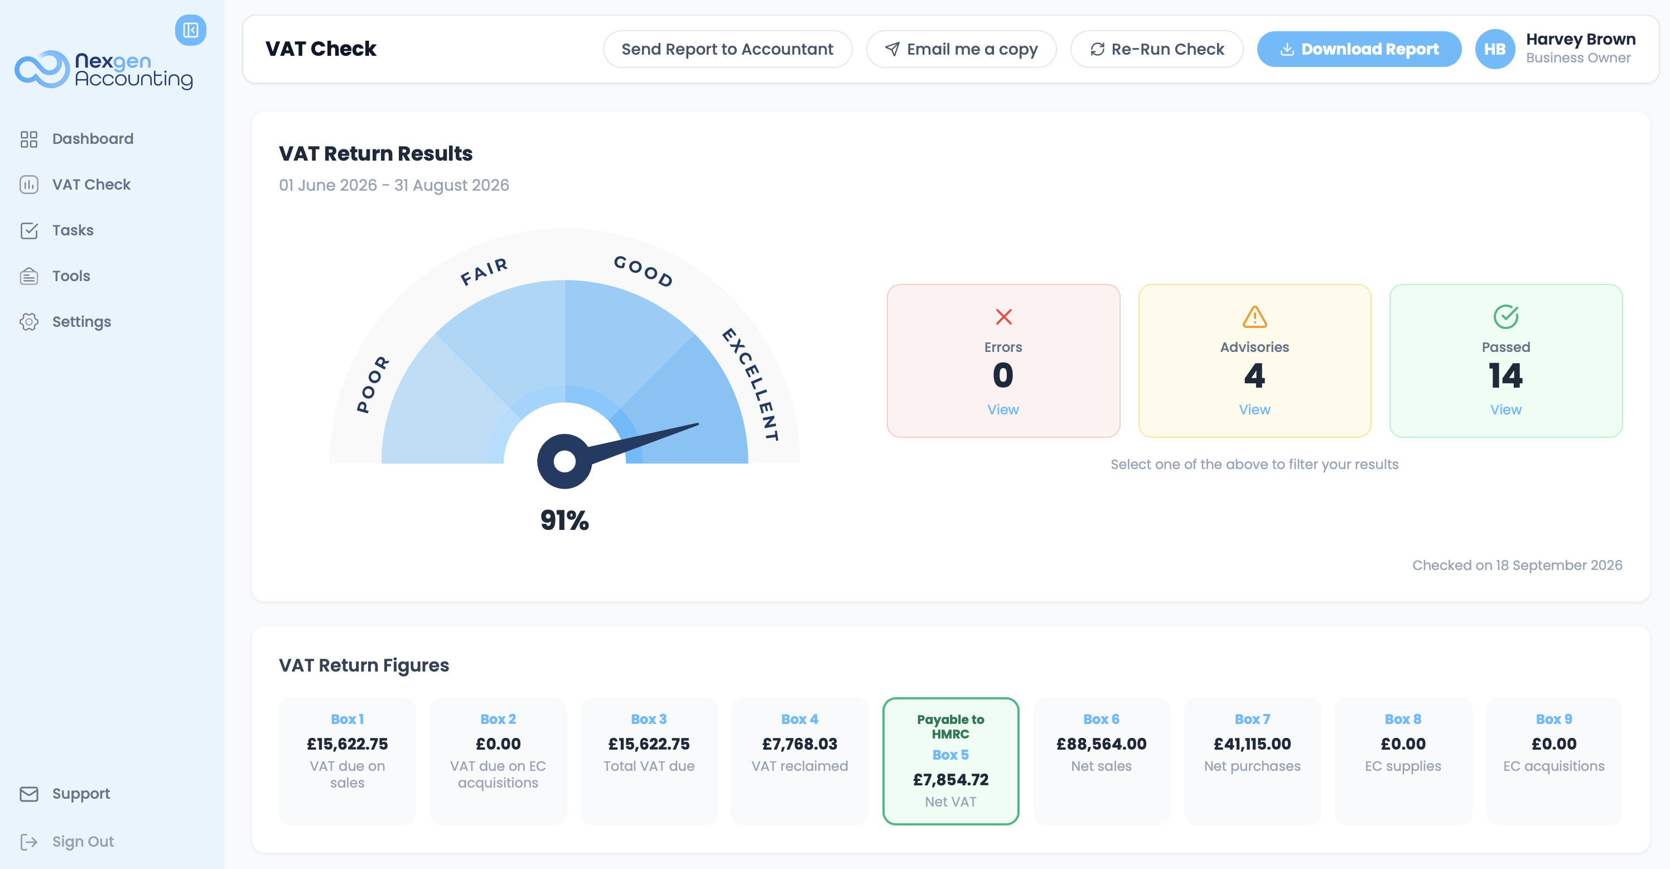Collapse the sidebar with the panel toggle icon
This screenshot has height=869, width=1670.
coord(190,30)
